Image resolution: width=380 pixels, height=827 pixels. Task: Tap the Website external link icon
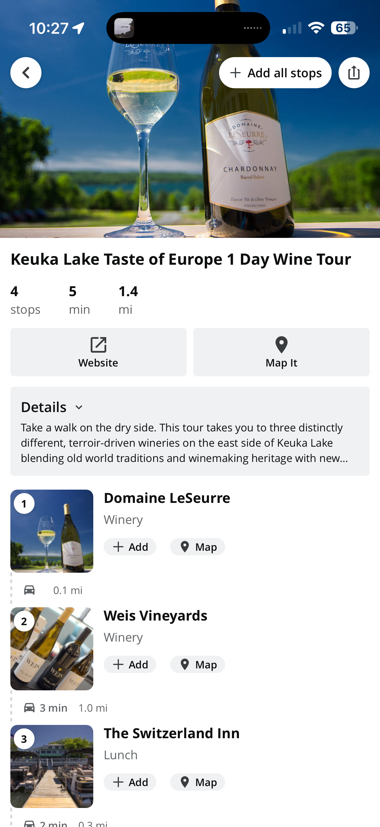(x=98, y=345)
